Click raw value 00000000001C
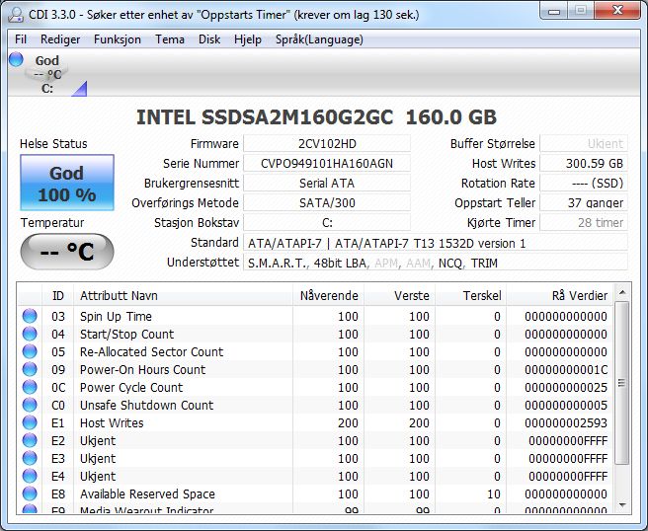The height and width of the screenshot is (531, 648). [x=566, y=369]
